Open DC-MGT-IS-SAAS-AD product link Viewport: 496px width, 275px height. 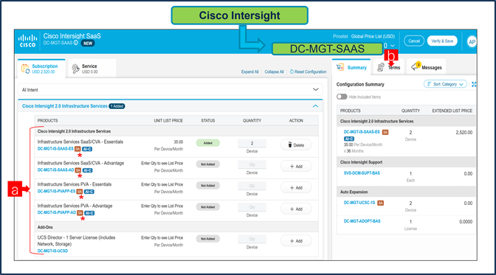coord(55,170)
